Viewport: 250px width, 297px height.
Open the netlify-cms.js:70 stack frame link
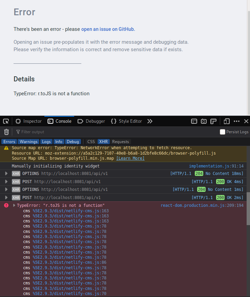pyautogui.click(x=69, y=294)
